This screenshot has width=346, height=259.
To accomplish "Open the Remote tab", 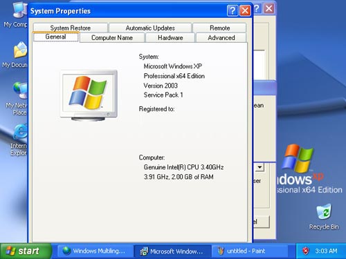I will tap(219, 28).
